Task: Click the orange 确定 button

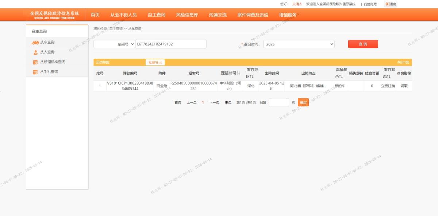Action: click(x=303, y=102)
